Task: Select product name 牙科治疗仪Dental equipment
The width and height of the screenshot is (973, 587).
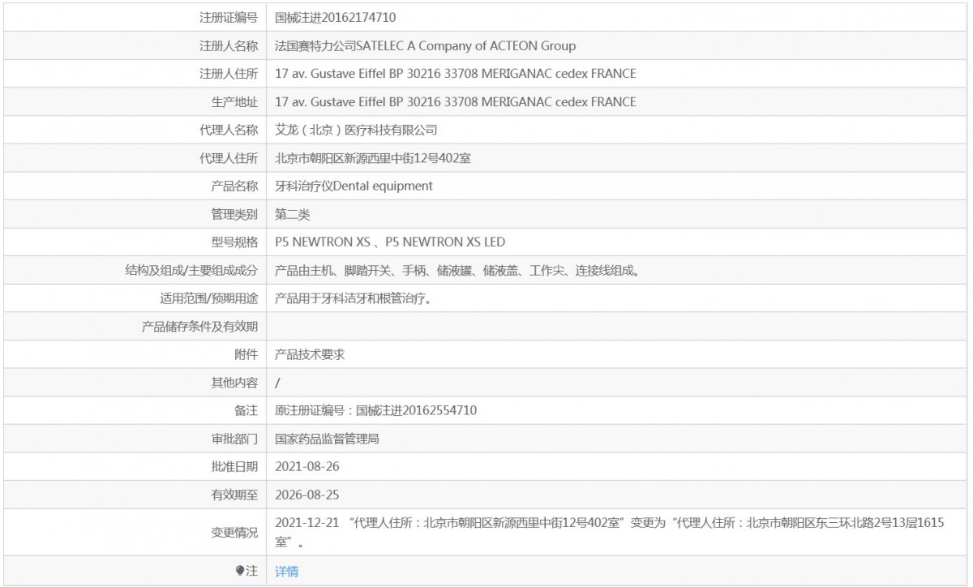Action: coord(354,186)
